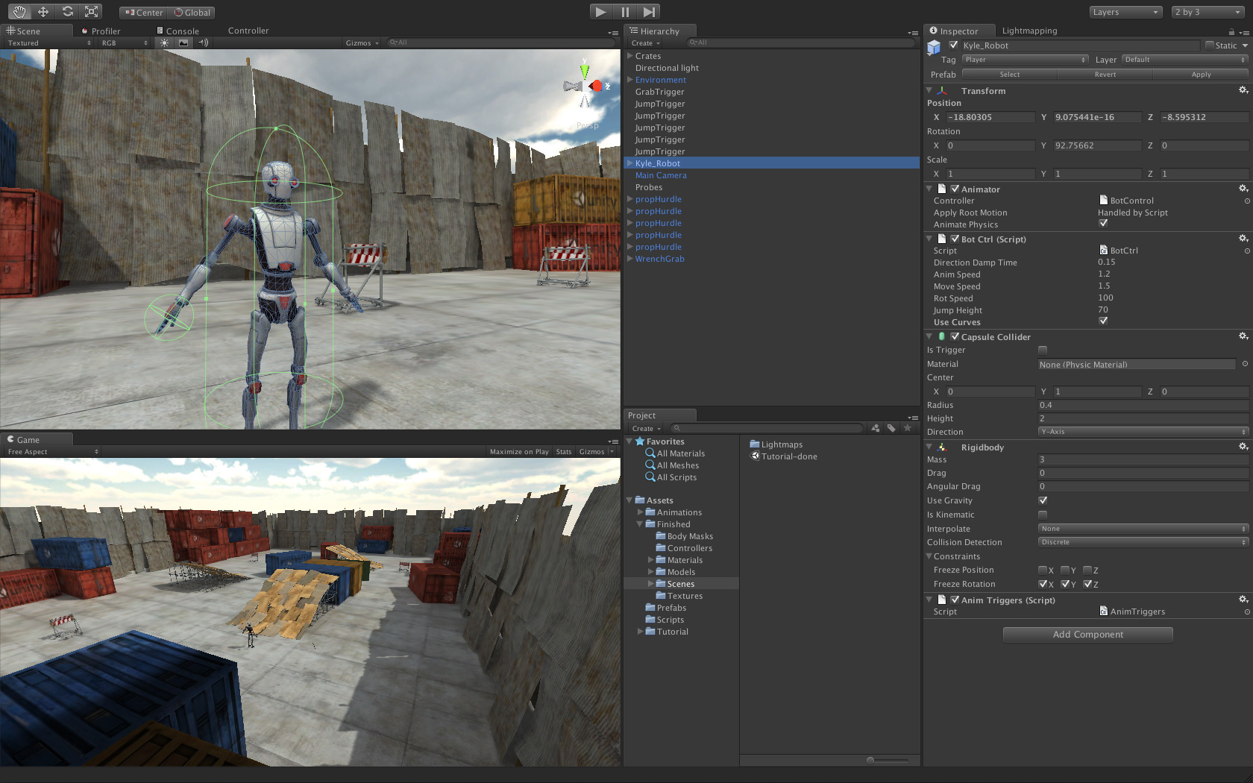1253x783 pixels.
Task: Open the Tag dropdown showing Player
Action: 1025,60
